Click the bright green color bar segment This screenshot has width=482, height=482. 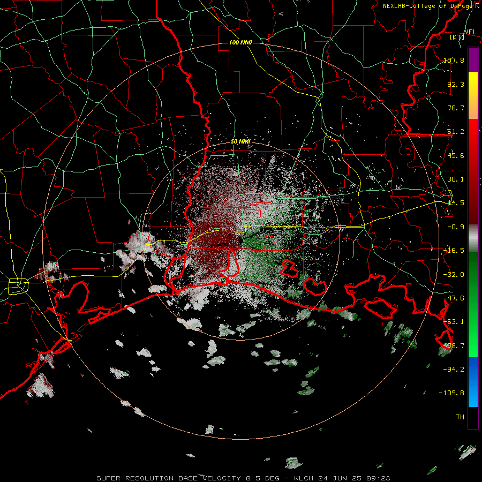point(473,304)
